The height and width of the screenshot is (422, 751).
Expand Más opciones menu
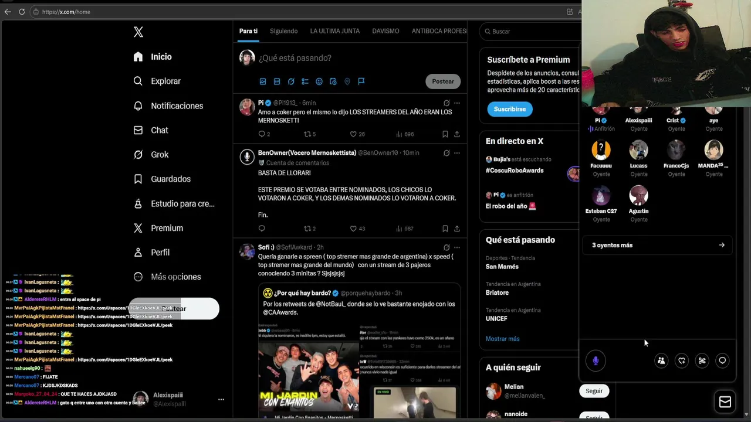point(167,277)
